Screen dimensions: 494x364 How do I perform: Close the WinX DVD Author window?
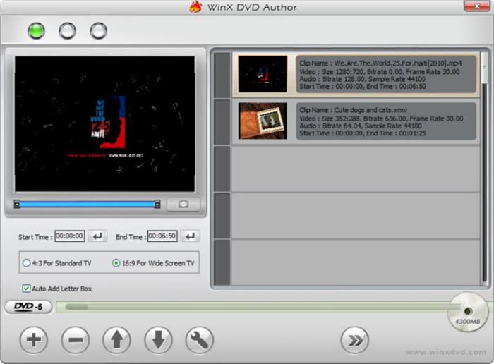tap(476, 6)
